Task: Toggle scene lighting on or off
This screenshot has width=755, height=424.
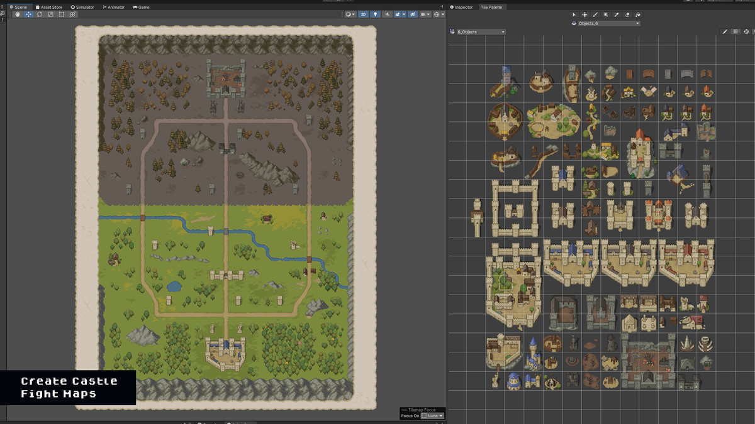Action: tap(376, 14)
